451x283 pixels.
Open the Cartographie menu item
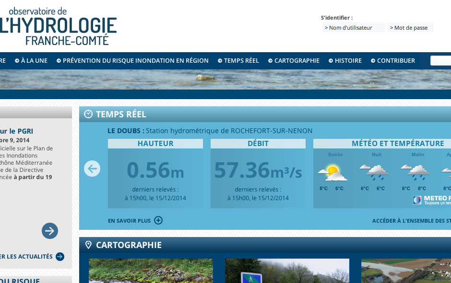click(x=294, y=60)
